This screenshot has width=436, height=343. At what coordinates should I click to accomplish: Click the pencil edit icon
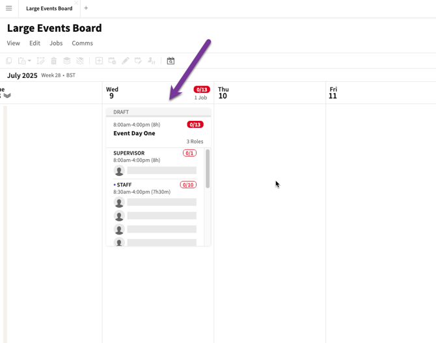(126, 61)
